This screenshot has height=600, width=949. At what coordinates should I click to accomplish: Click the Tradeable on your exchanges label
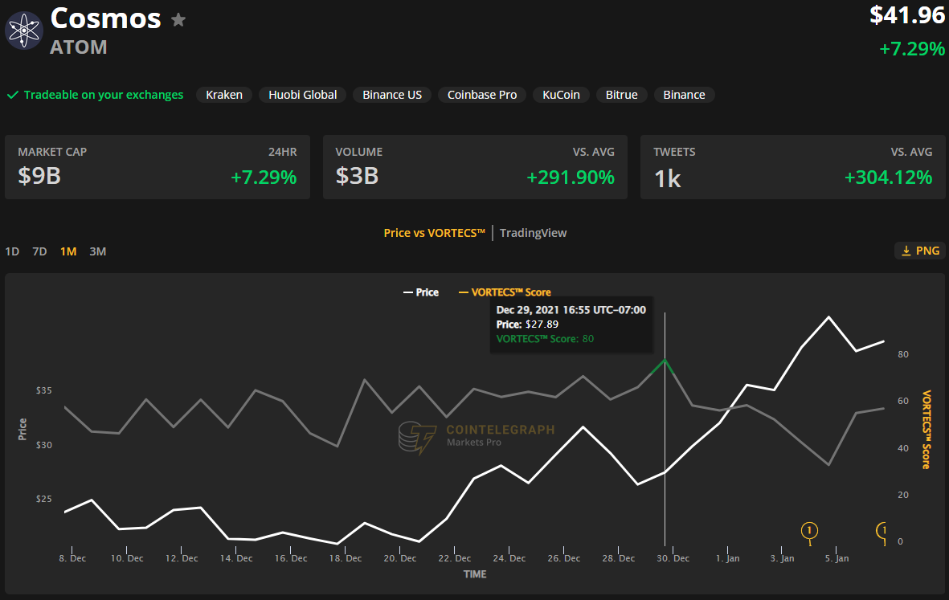click(104, 95)
